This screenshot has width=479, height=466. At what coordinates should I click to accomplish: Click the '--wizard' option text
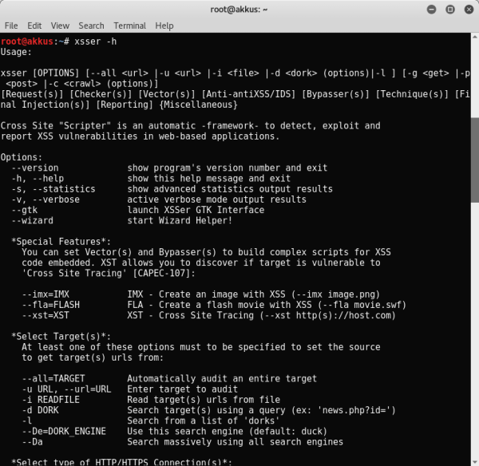pos(33,221)
